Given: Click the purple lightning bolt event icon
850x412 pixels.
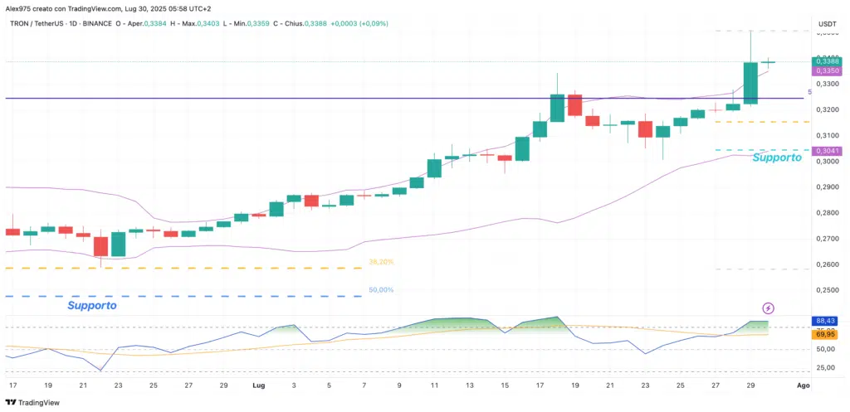Looking at the screenshot, I should point(768,308).
